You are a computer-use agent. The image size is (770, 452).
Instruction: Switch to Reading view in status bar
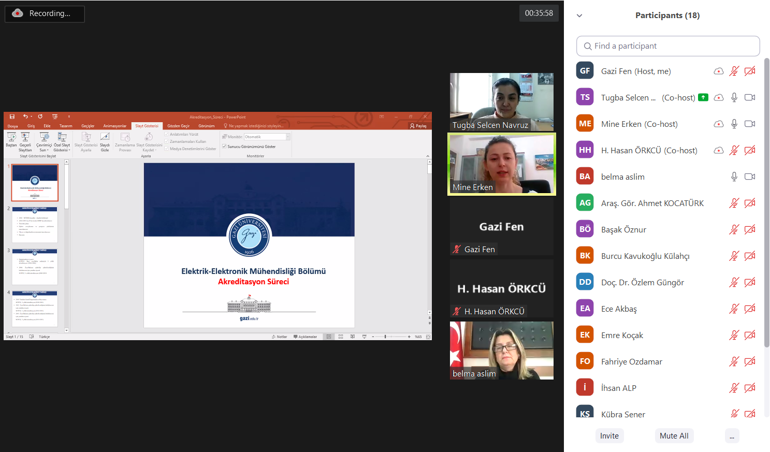(x=353, y=337)
